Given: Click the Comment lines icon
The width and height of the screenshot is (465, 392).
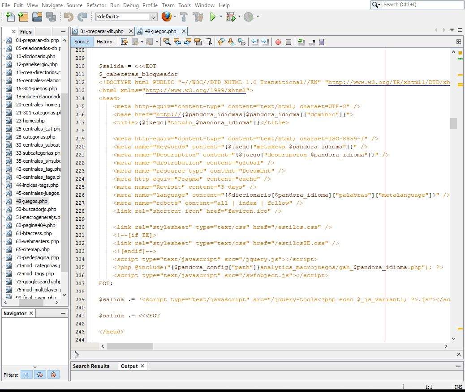Looking at the screenshot, I should click(301, 42).
